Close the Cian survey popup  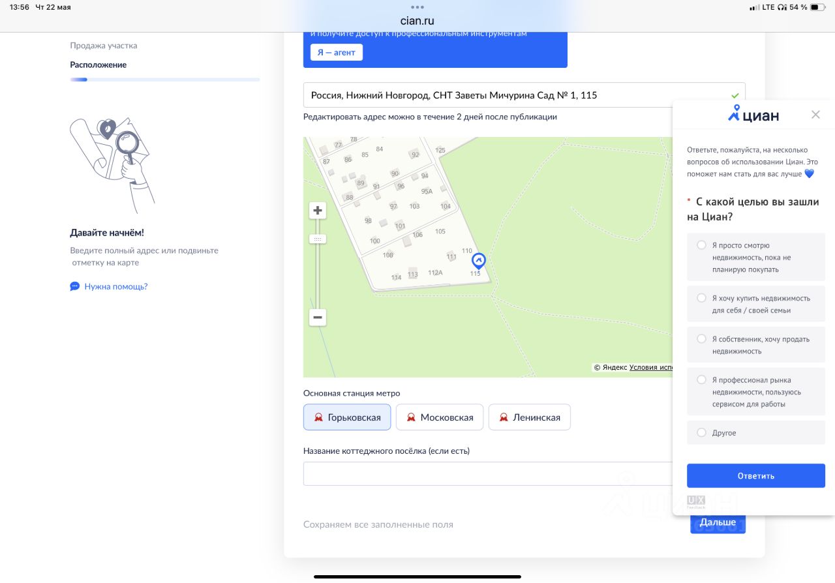click(x=815, y=115)
